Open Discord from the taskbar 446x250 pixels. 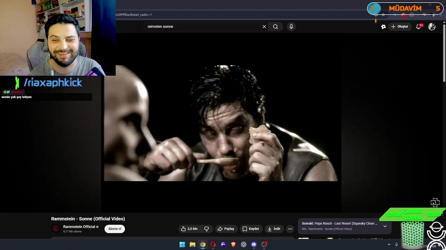[254, 244]
